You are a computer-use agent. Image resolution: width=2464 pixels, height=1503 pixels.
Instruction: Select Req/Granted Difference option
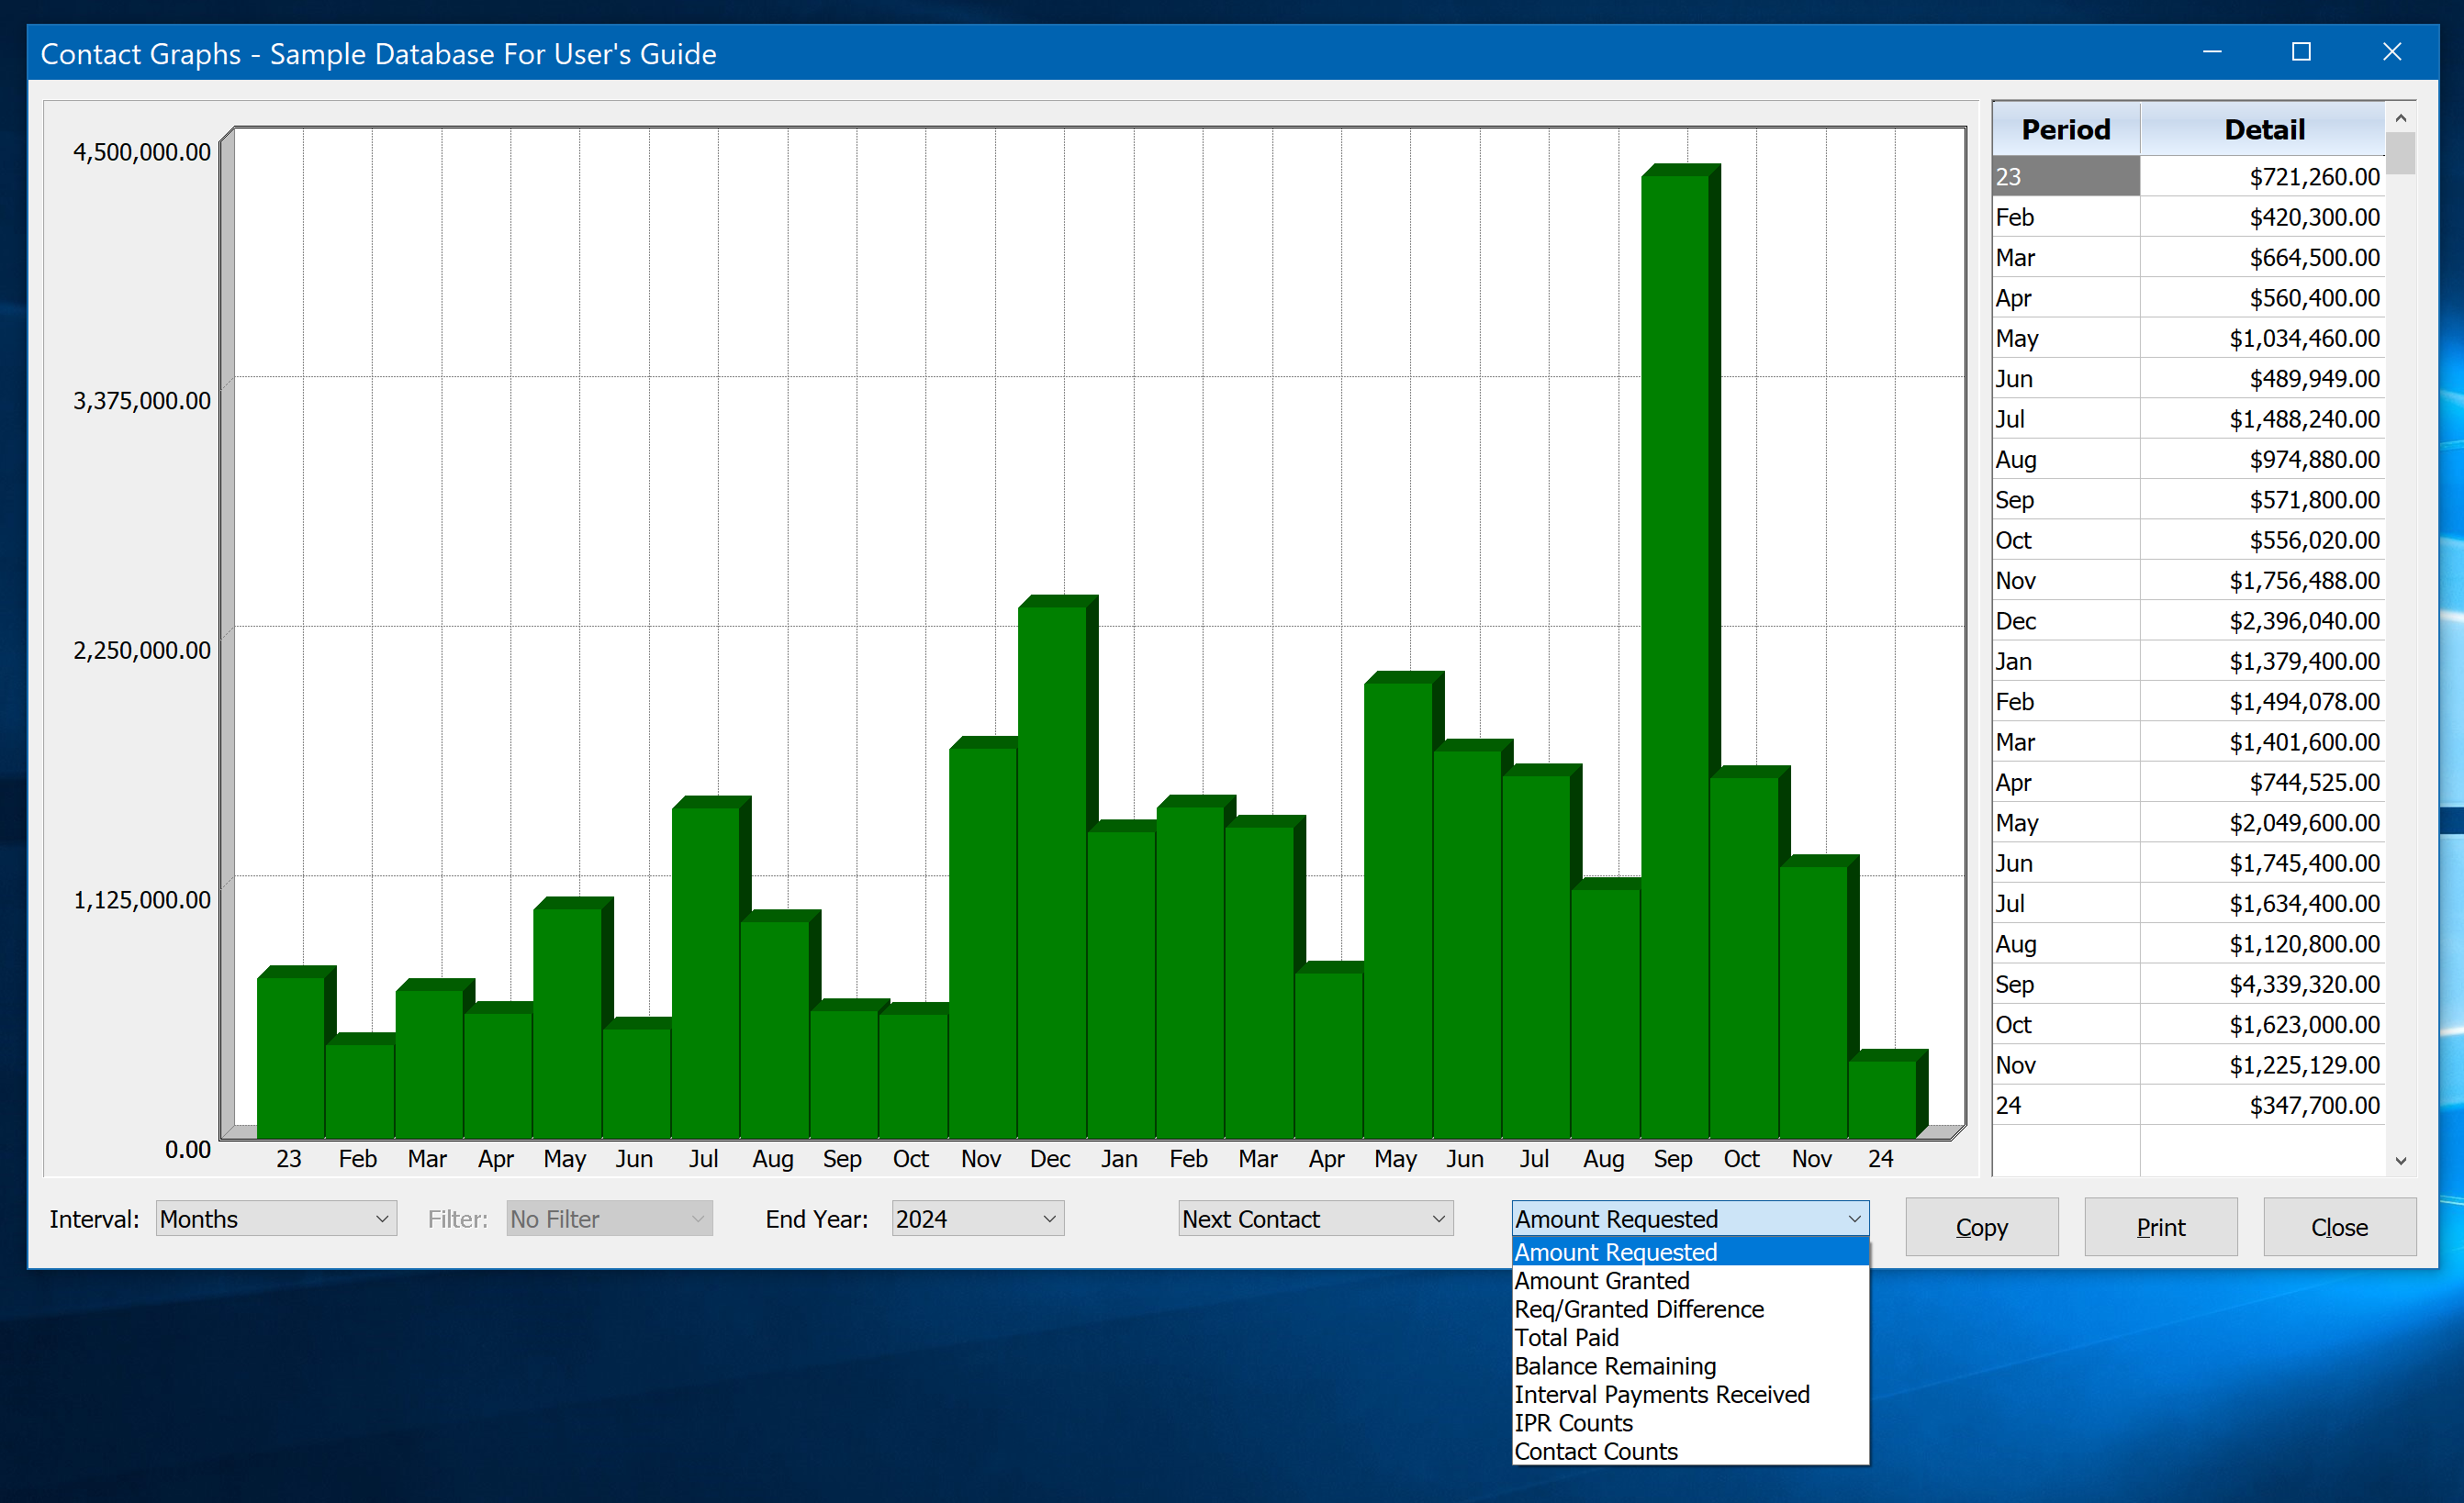click(1690, 1309)
